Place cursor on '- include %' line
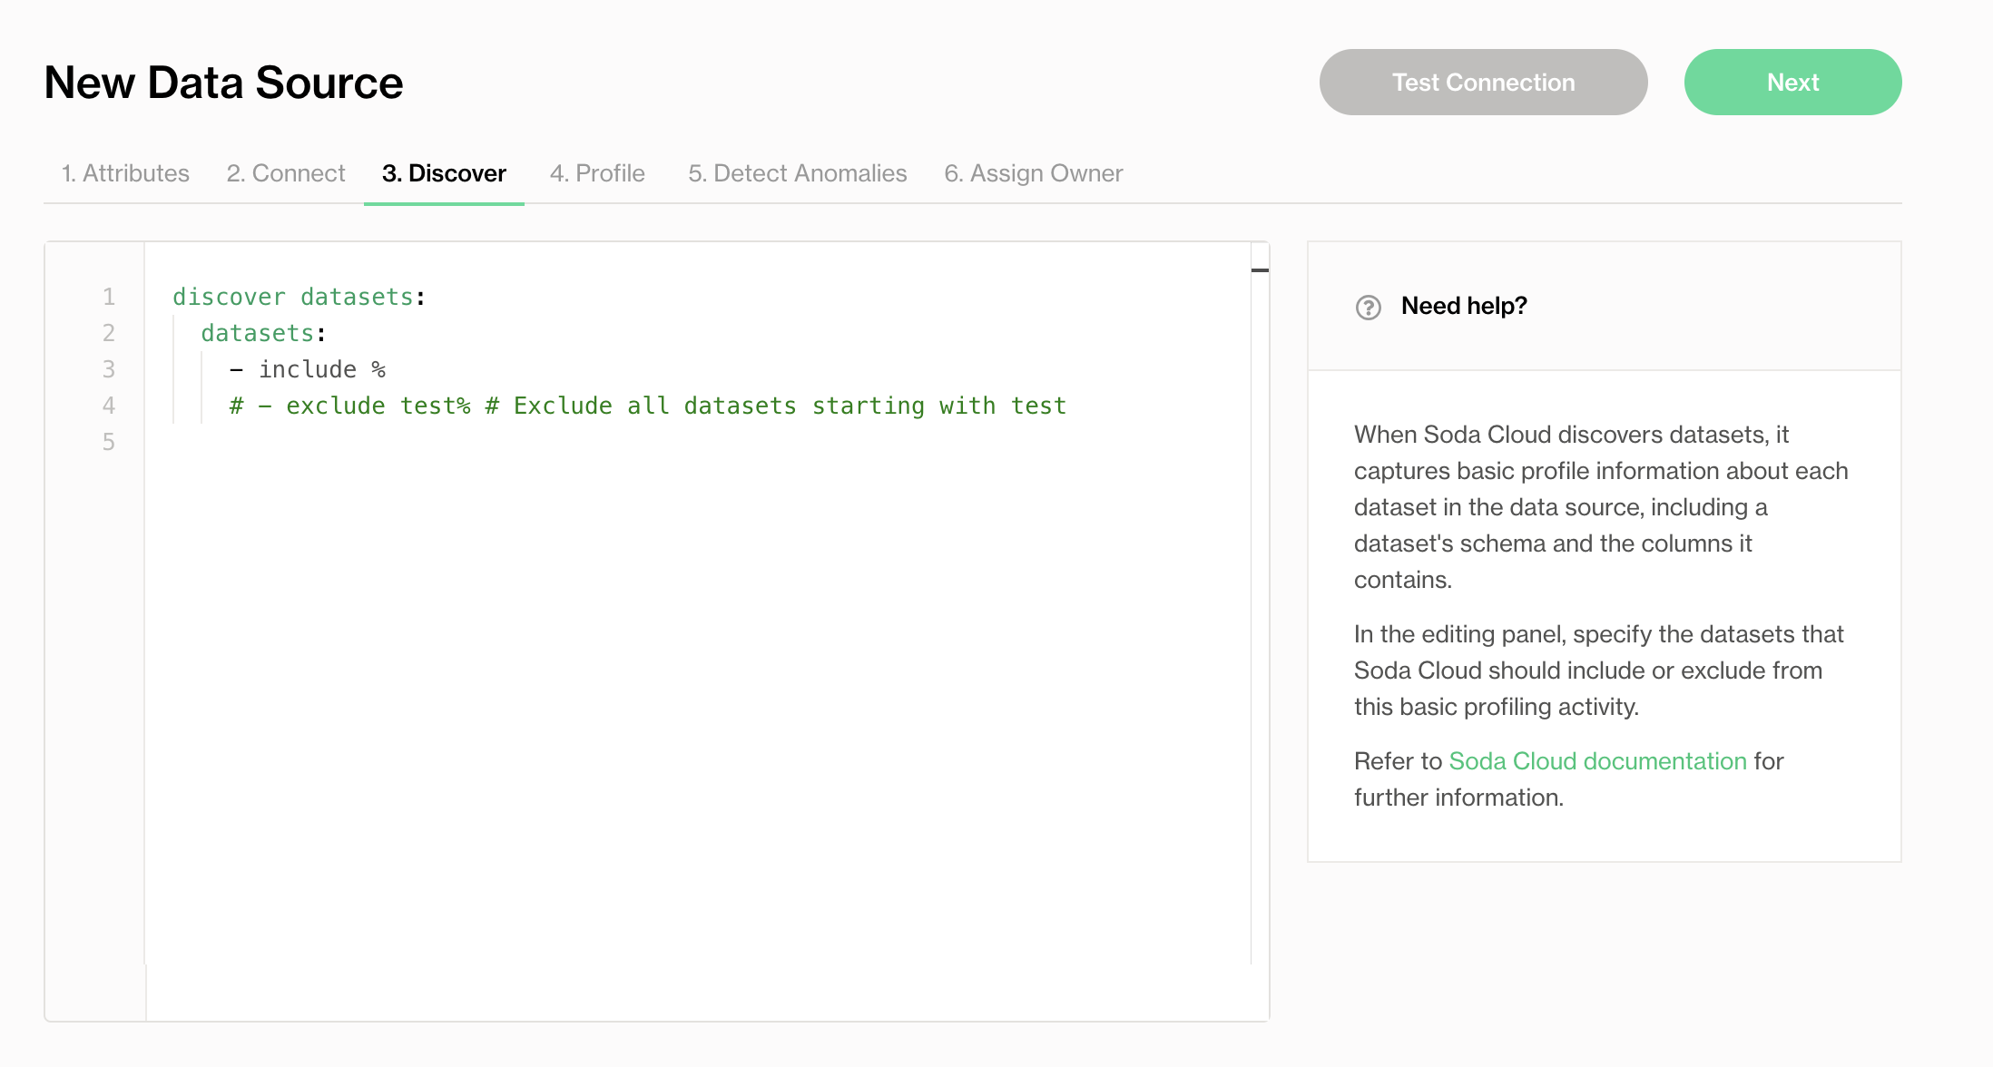The width and height of the screenshot is (1993, 1067). click(x=308, y=369)
